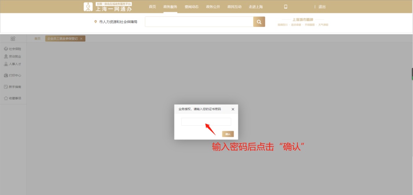413x195 pixels.
Task: Open 新手指南 guide item
Action: pos(13,87)
